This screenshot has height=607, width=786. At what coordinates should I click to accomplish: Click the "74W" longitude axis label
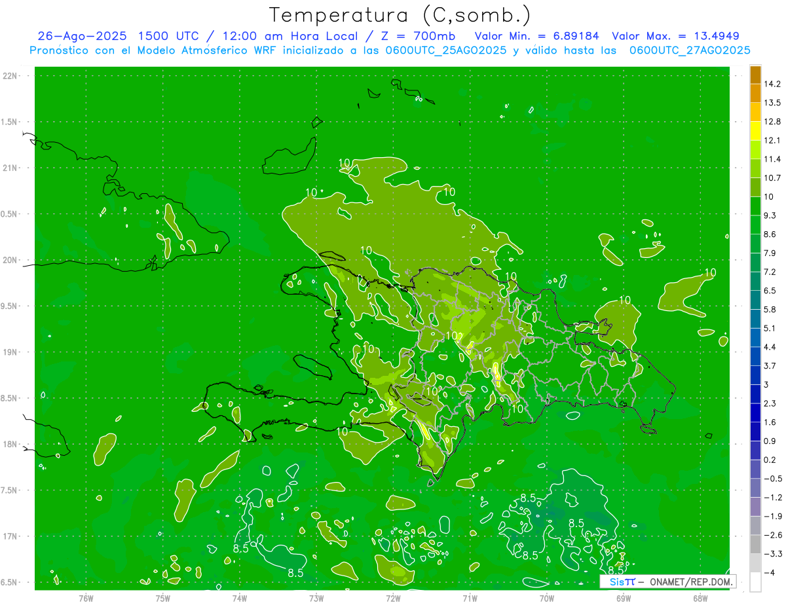click(239, 598)
